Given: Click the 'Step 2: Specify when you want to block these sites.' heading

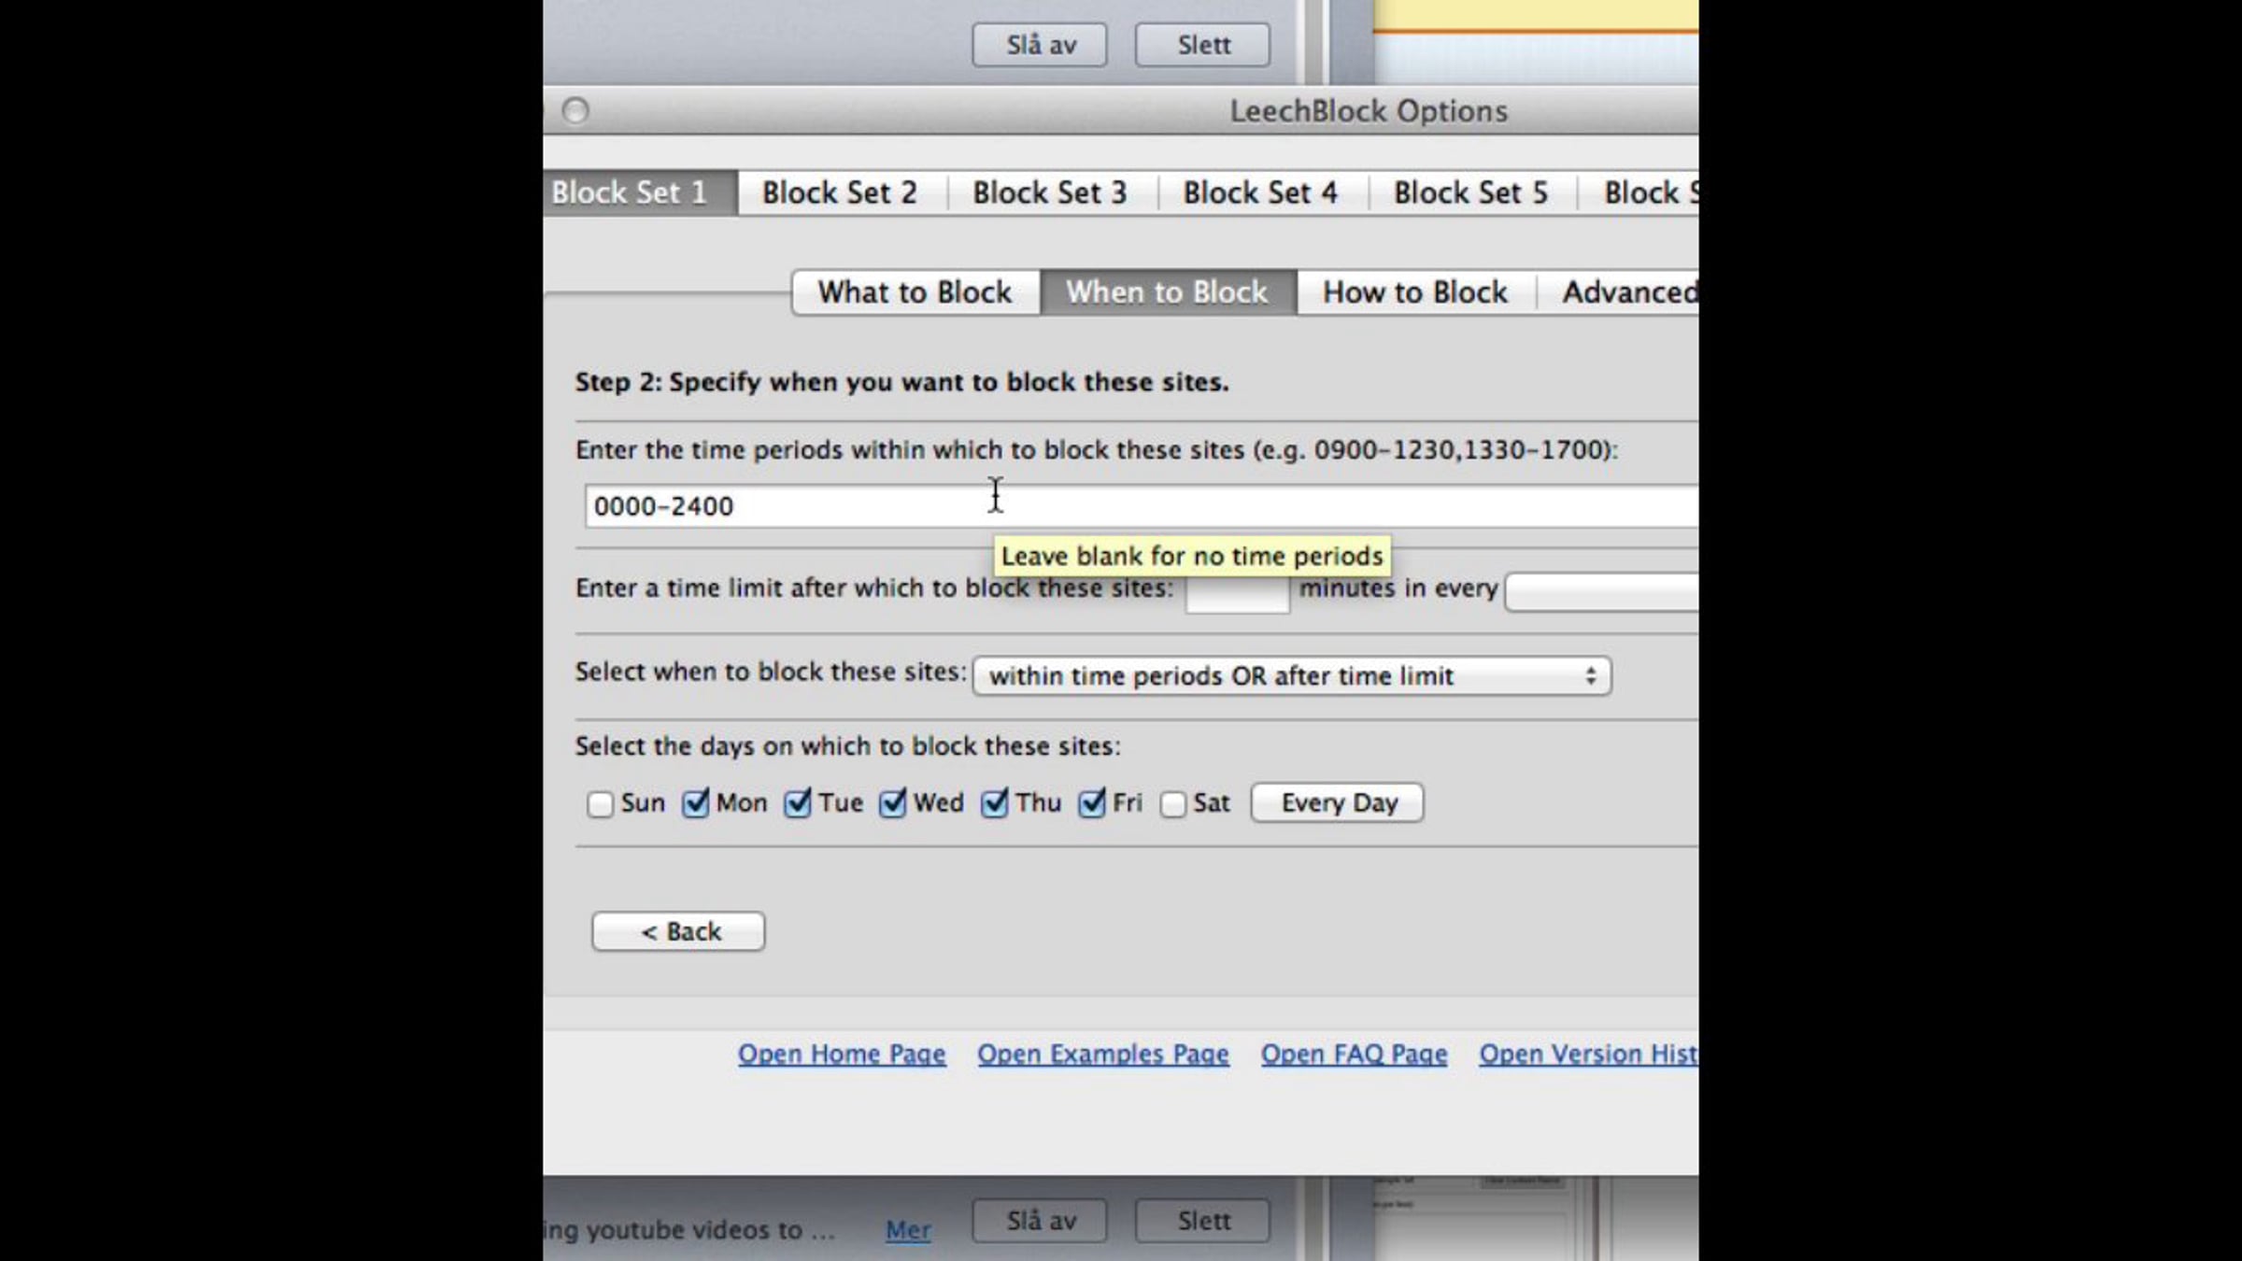Looking at the screenshot, I should (x=902, y=382).
